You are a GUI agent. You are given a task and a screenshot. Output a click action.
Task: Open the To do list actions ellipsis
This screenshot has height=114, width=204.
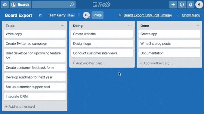pyautogui.click(x=63, y=26)
